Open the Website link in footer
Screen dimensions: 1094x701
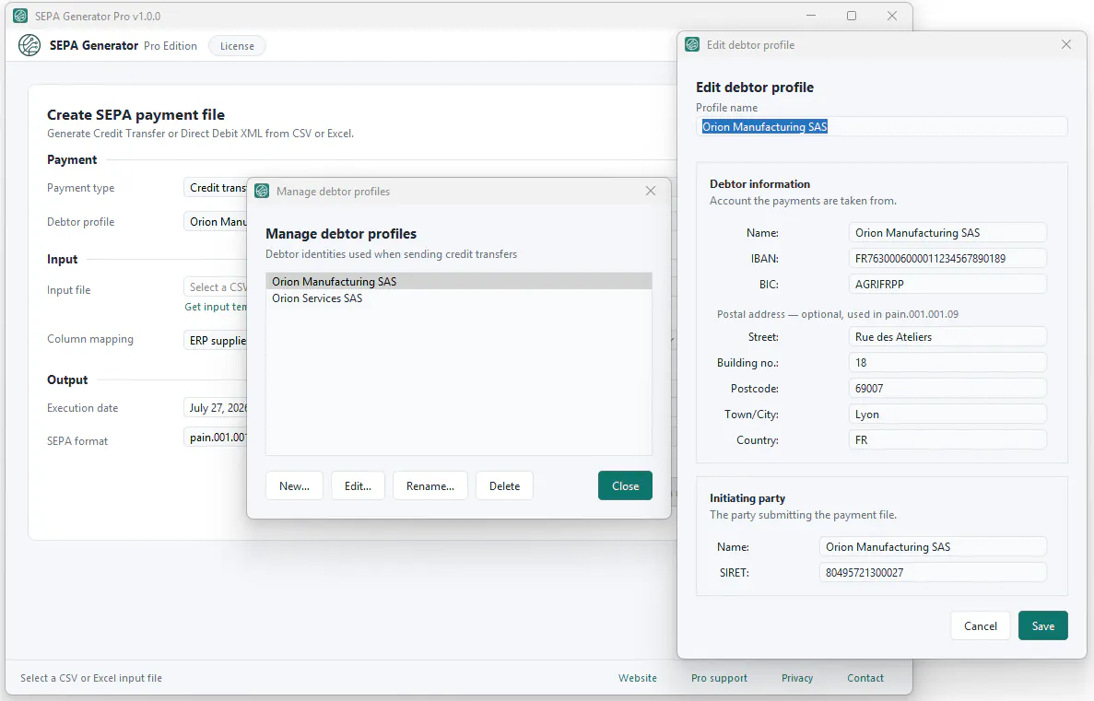pyautogui.click(x=638, y=678)
